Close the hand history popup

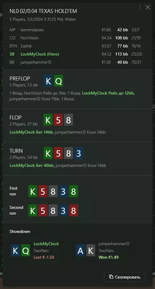[148, 7]
